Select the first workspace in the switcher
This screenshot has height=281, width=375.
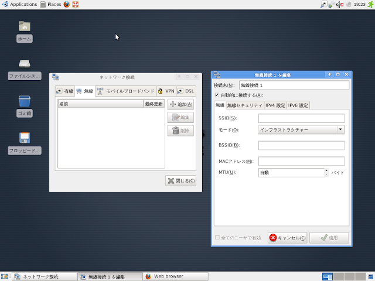[328, 276]
